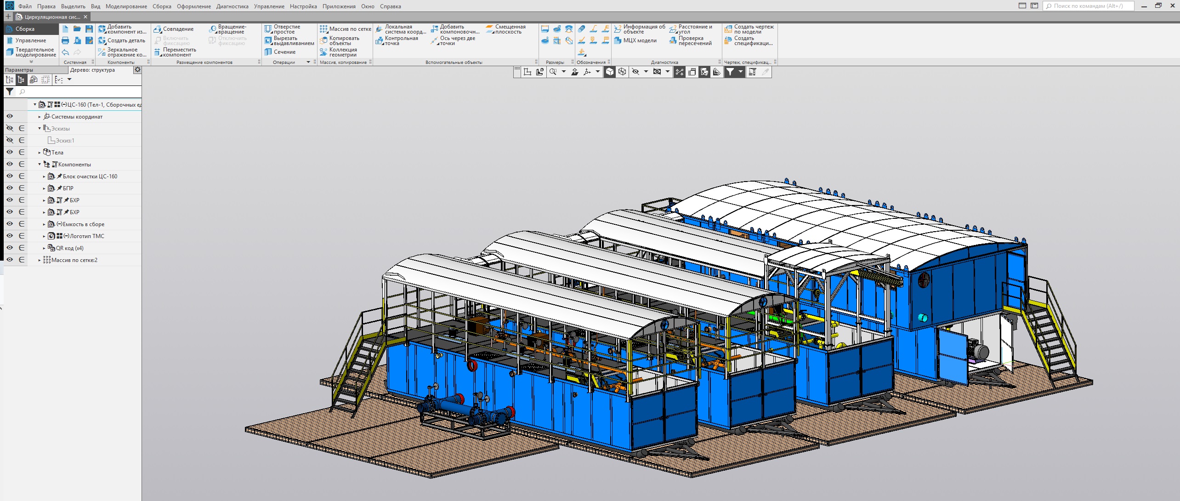Expand the Блок очистки ЦС-160 node

44,176
